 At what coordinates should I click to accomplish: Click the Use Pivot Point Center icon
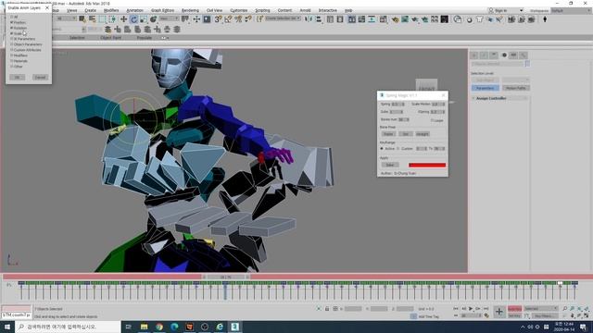(x=185, y=19)
